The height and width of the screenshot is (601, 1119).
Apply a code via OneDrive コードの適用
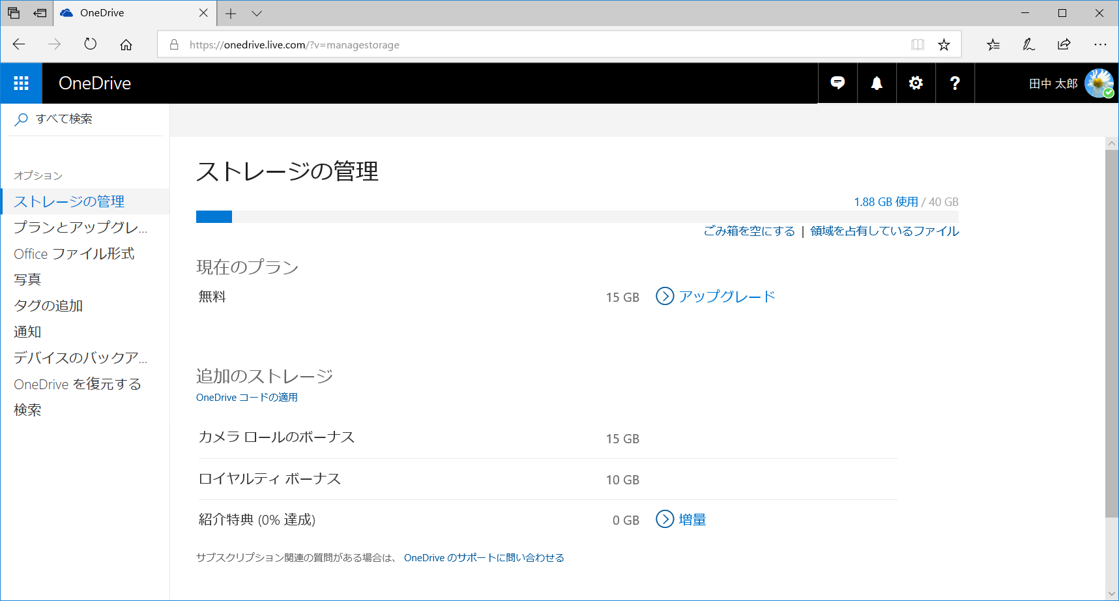pos(246,397)
